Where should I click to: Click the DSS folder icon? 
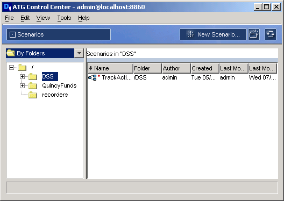tap(33, 76)
